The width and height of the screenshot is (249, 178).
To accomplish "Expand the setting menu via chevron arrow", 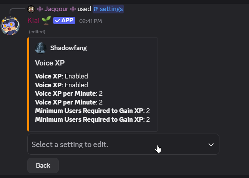I will [x=211, y=144].
